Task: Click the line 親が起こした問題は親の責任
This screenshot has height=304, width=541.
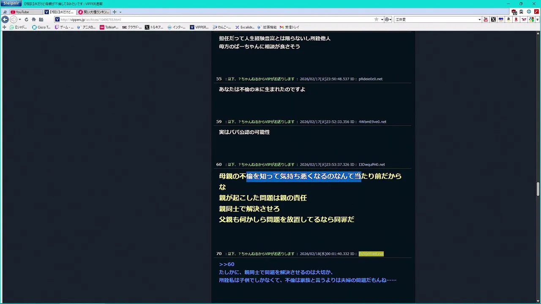Action: (263, 198)
